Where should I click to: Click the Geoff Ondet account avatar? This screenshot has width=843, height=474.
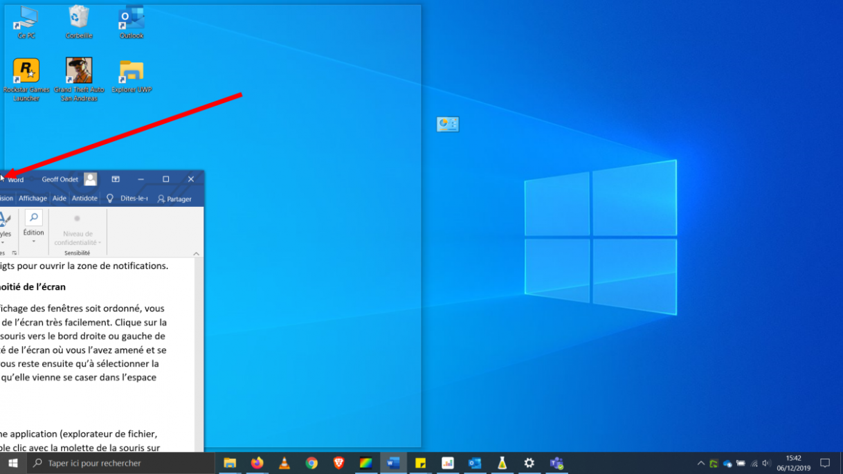click(x=91, y=179)
